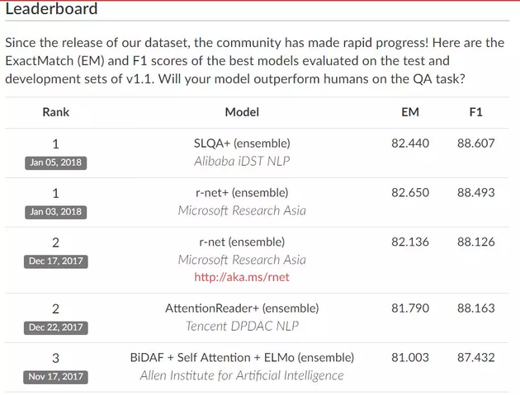Click the Model column header

pos(242,112)
